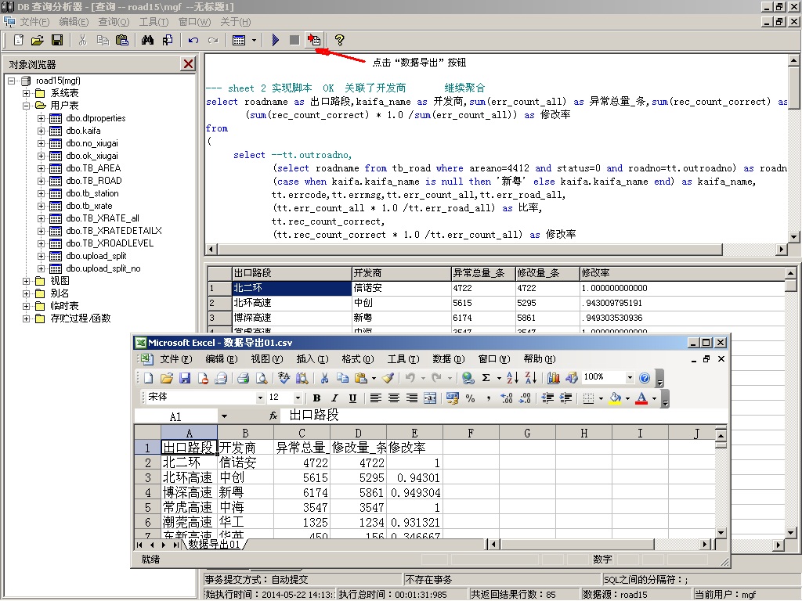The width and height of the screenshot is (802, 601).
Task: Click the data export toolbar icon
Action: click(313, 40)
